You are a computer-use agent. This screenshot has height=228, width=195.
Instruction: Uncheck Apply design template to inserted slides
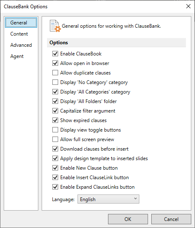(55, 158)
